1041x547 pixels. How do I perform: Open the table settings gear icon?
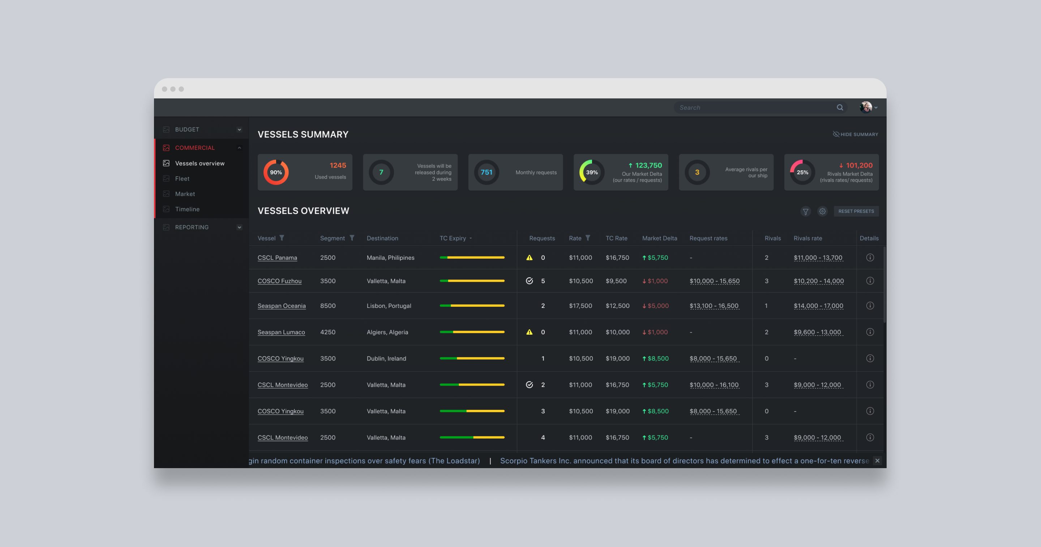tap(823, 211)
